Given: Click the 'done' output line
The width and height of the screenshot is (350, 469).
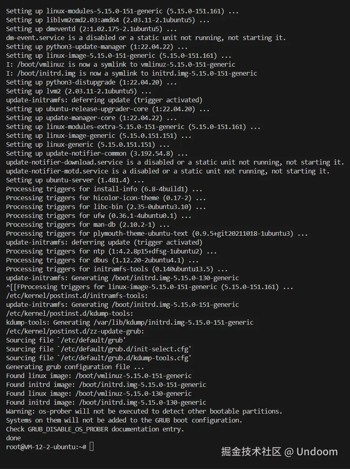Looking at the screenshot, I should point(13,438).
